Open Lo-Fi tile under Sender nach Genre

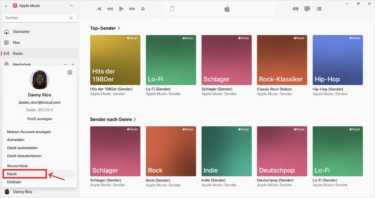pyautogui.click(x=338, y=151)
